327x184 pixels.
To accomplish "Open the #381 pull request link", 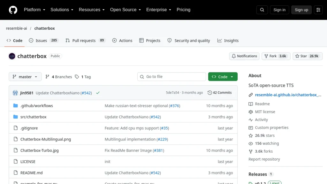I will tap(158, 150).
